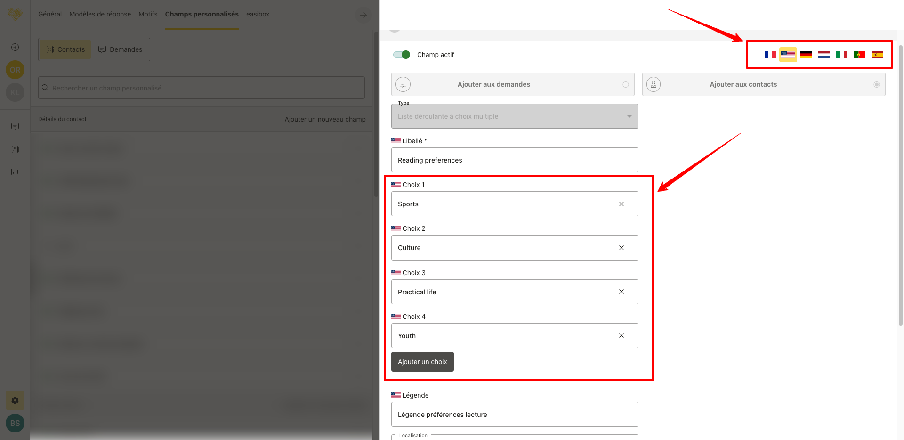Viewport: 904px width, 440px height.
Task: Open settings gear in left sidebar
Action: click(15, 400)
